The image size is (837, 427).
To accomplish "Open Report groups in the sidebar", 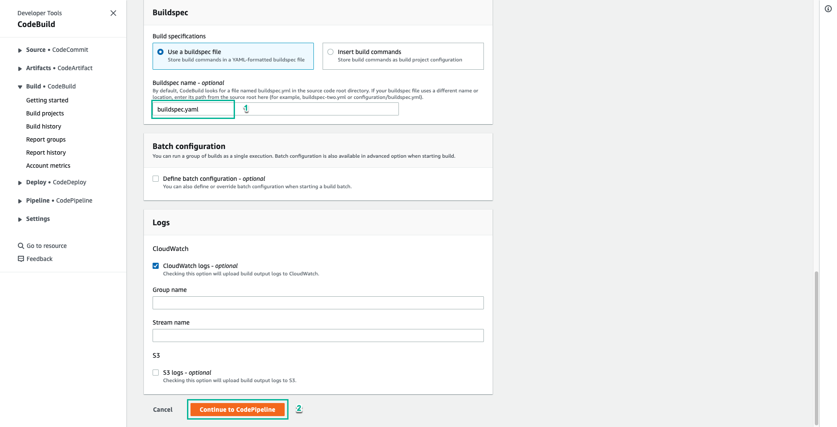I will tap(46, 139).
